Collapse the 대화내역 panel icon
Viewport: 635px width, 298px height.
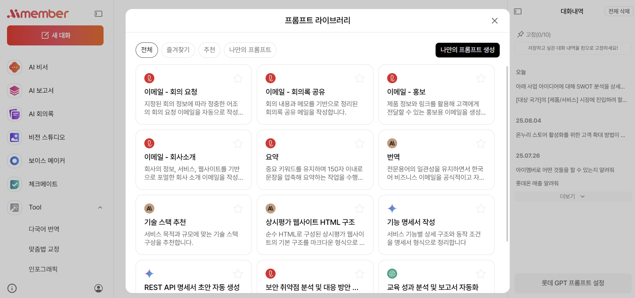518,11
